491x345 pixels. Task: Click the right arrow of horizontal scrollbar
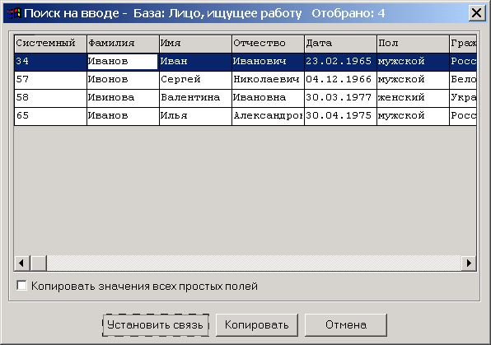[x=469, y=263]
